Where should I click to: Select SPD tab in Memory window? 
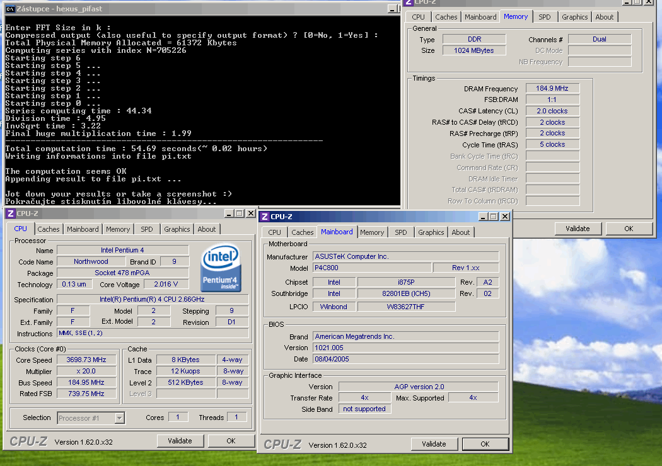pos(544,17)
